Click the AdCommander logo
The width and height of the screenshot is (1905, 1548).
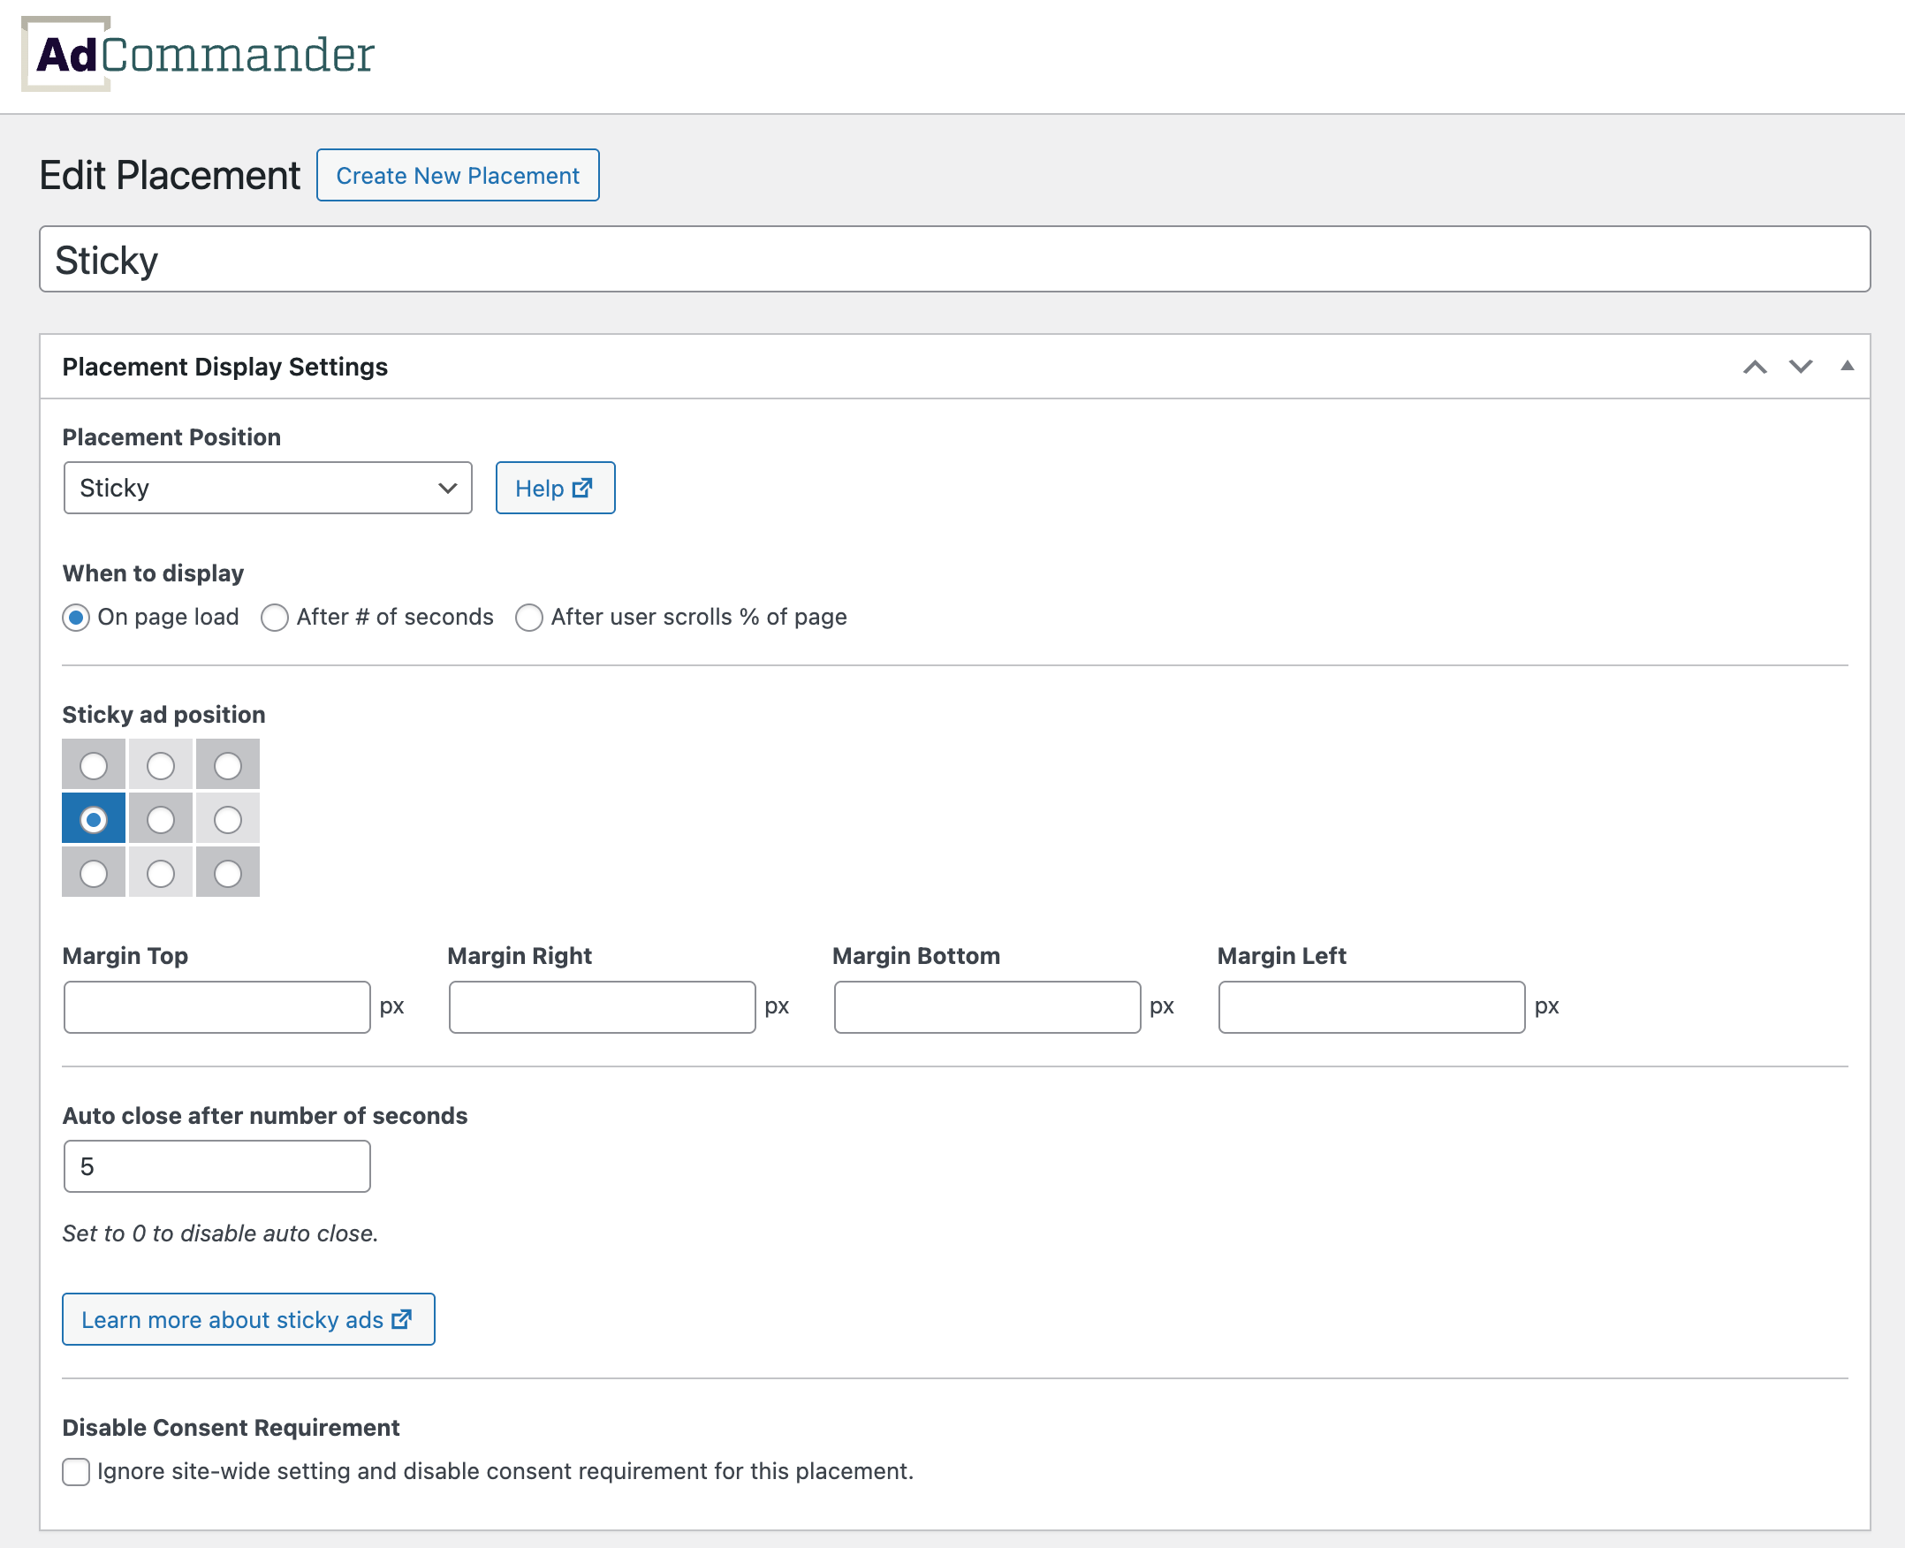[198, 56]
